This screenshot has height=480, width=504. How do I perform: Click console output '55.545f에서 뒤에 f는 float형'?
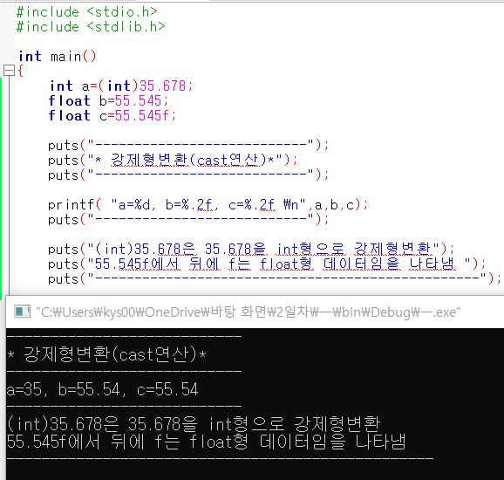(x=207, y=442)
